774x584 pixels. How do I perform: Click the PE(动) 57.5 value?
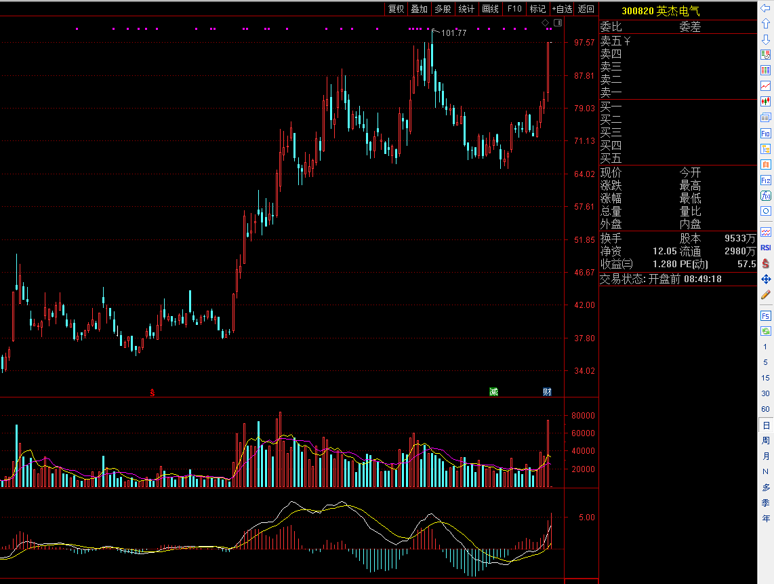coord(746,265)
